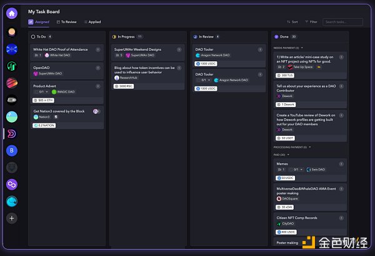375x256 pixels.
Task: Click the Home icon in the sidebar
Action: tap(12, 13)
